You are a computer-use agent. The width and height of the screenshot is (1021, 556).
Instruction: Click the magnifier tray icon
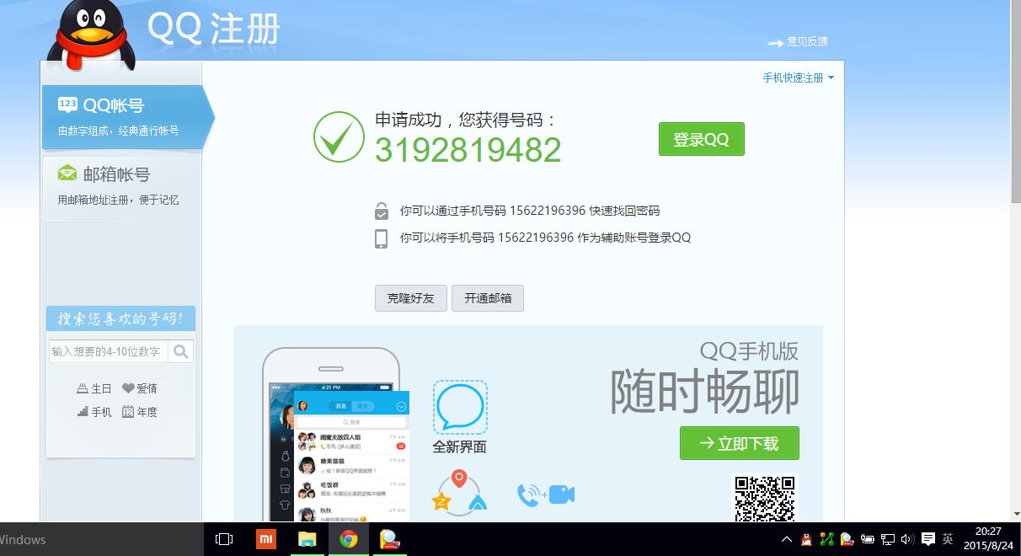[x=847, y=539]
